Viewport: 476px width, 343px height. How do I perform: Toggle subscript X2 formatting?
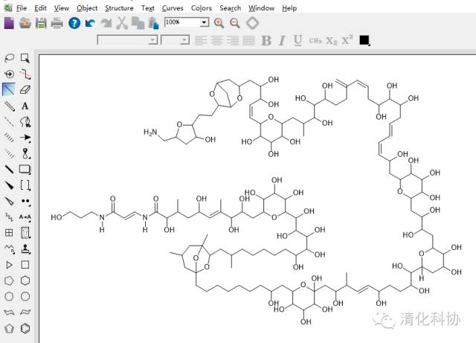tap(331, 40)
